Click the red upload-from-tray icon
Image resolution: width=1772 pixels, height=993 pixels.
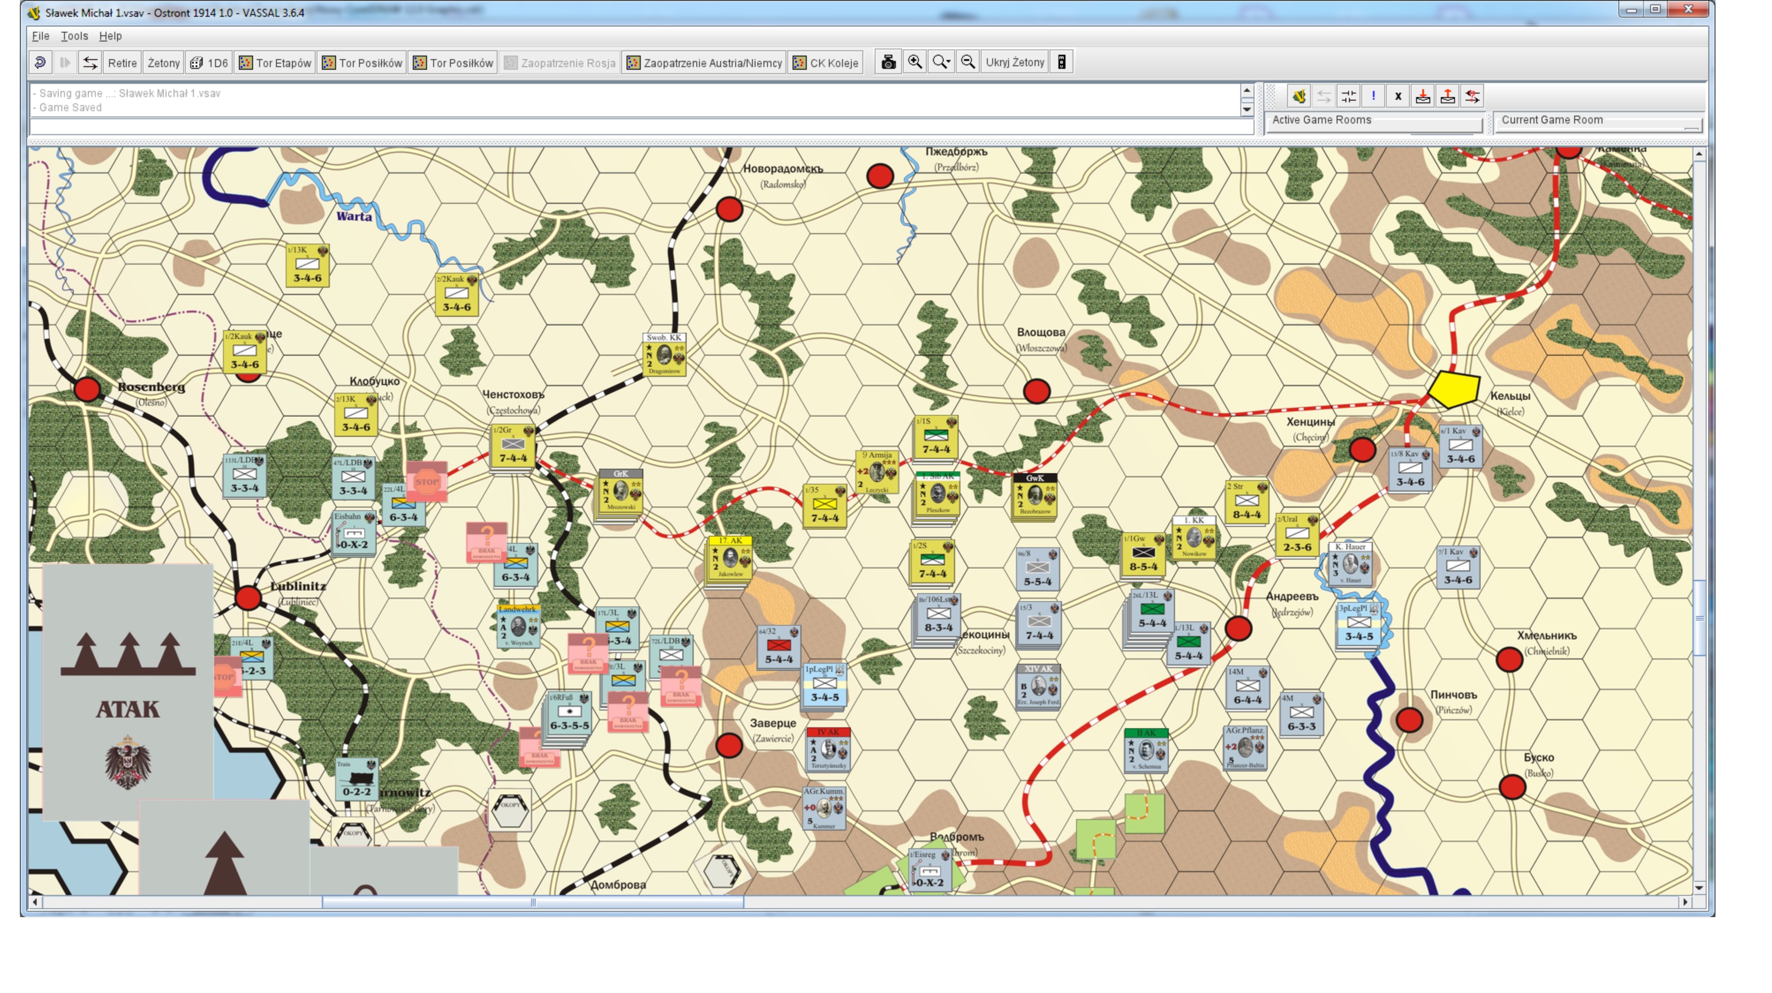[1447, 96]
